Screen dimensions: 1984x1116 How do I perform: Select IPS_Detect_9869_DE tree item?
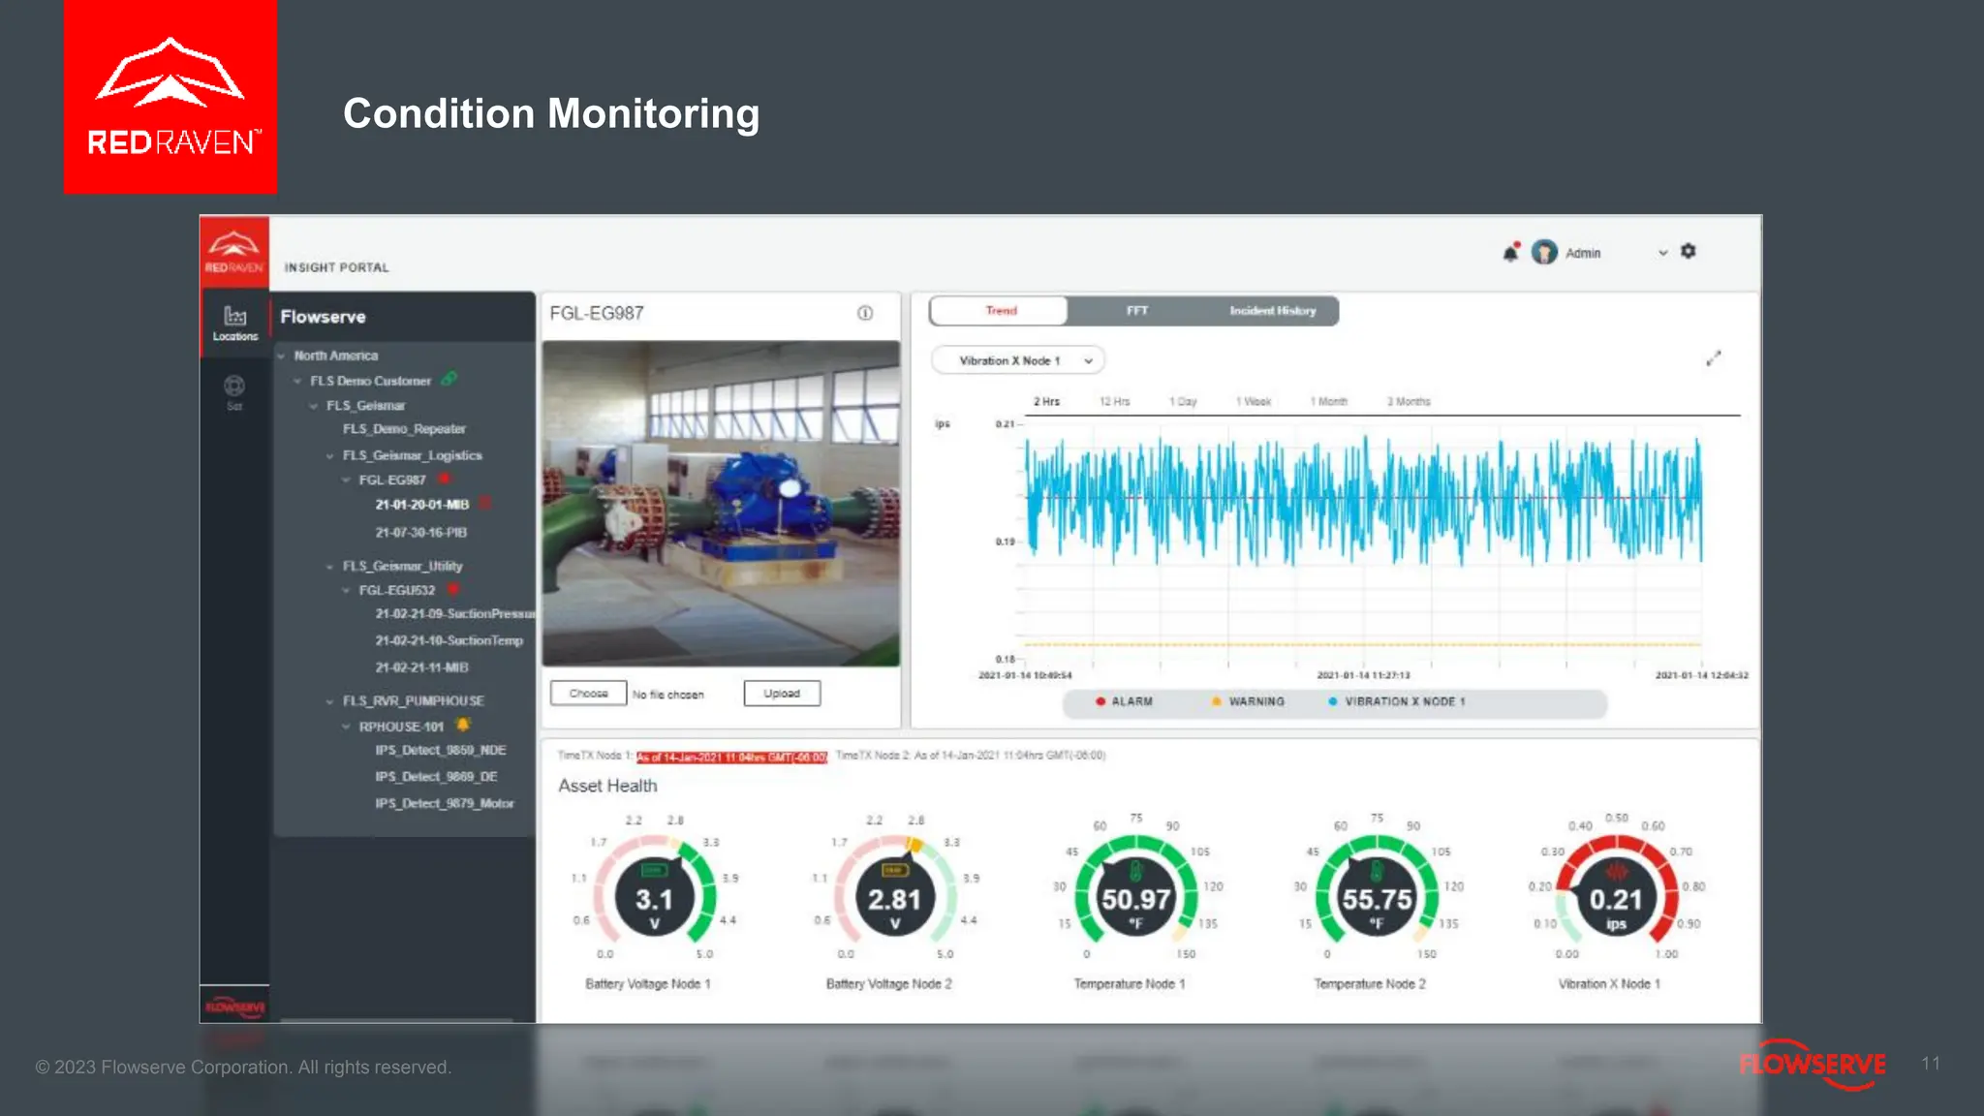(x=436, y=777)
